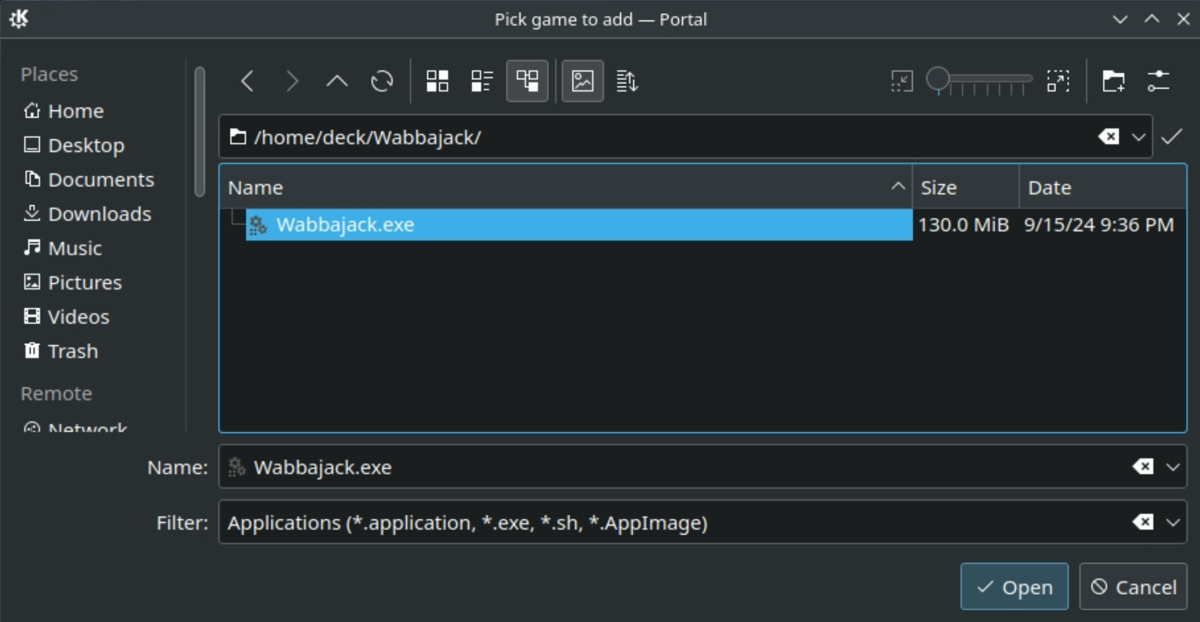Image resolution: width=1200 pixels, height=622 pixels.
Task: Expand the location path history dropdown
Action: 1138,137
